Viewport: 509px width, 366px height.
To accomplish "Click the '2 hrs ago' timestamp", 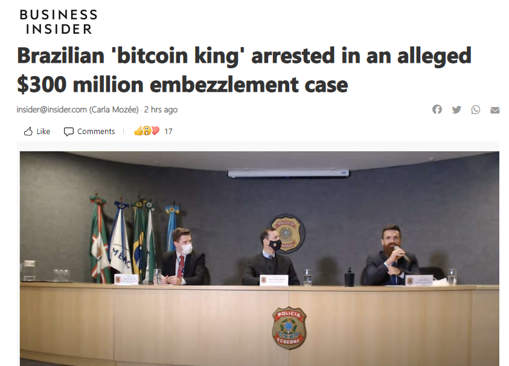I will pyautogui.click(x=161, y=109).
